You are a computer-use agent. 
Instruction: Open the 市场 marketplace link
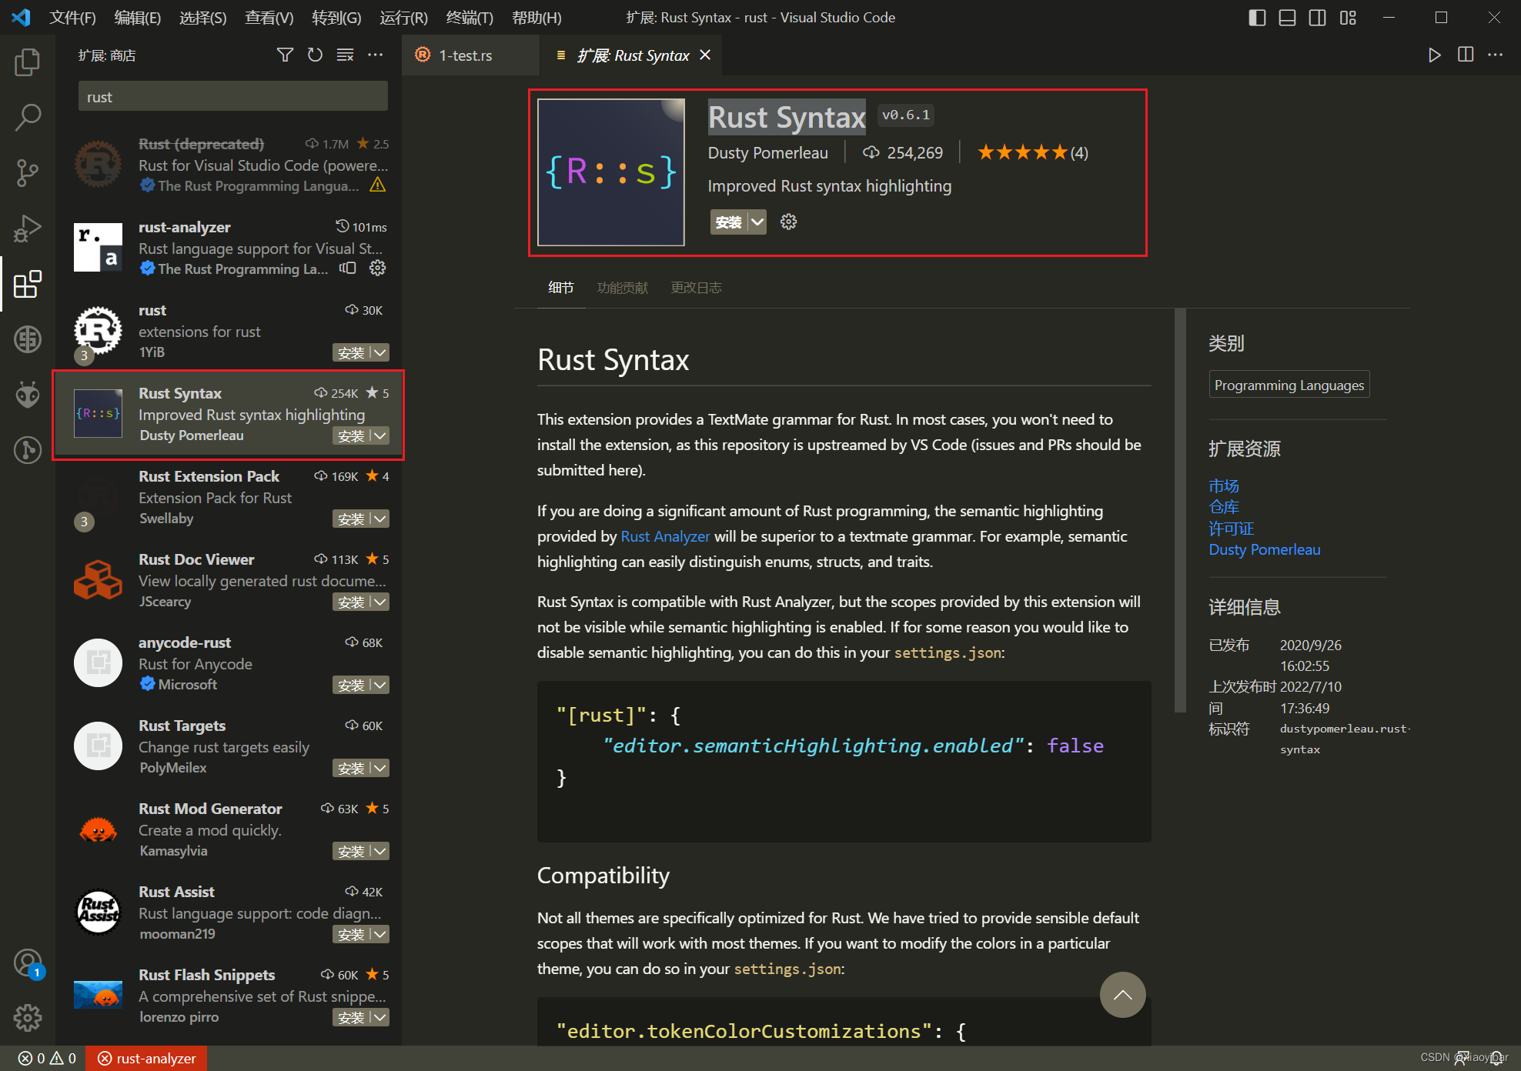point(1224,485)
